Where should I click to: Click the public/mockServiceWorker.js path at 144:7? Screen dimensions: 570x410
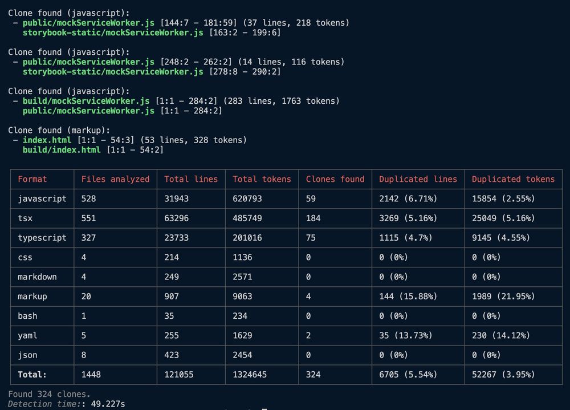point(88,23)
